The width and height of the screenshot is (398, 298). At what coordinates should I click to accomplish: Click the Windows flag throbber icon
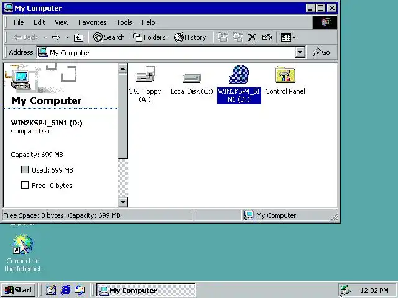(x=325, y=22)
